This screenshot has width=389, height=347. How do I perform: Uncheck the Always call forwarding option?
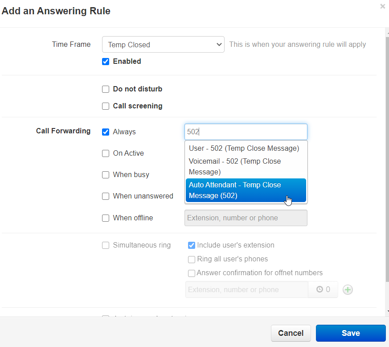pos(106,132)
